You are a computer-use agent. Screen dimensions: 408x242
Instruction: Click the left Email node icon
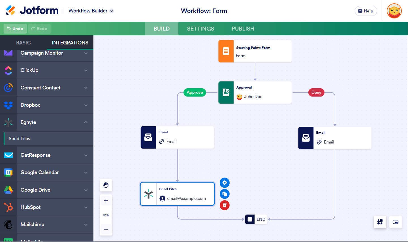tap(148, 137)
